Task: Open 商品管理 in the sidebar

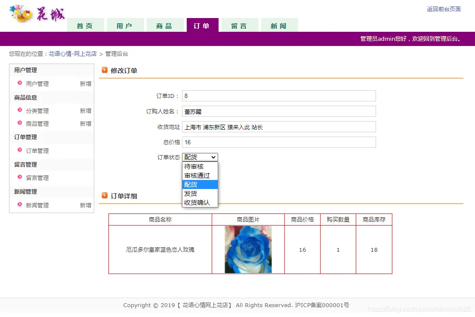Action: click(37, 124)
